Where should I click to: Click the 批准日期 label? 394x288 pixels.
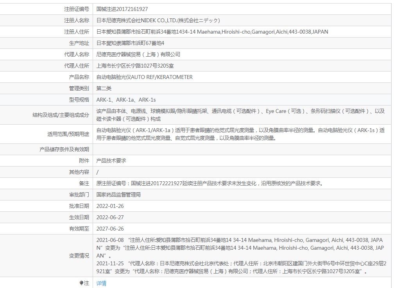point(79,206)
